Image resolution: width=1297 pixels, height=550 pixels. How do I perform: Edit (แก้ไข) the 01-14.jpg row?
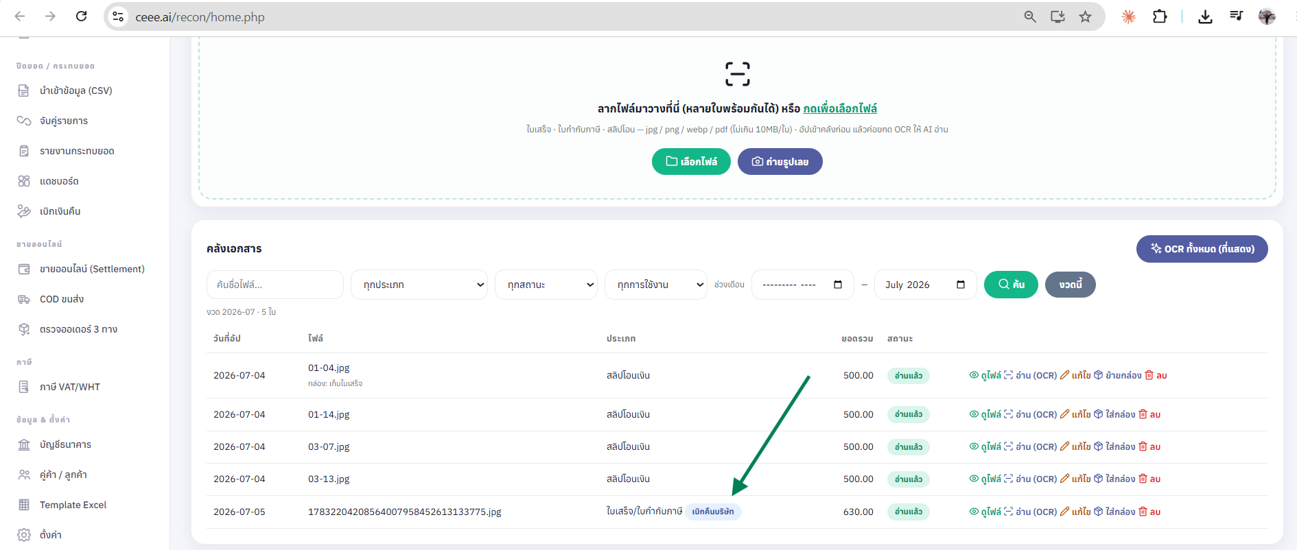point(1075,414)
